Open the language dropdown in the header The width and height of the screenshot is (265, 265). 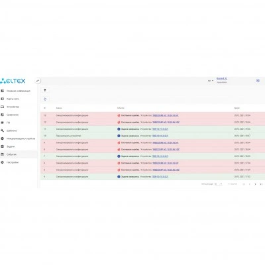(211, 81)
